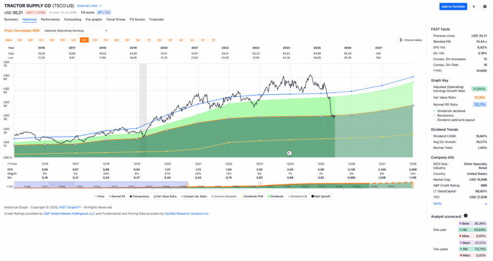Click Market Cap value USD 15,84B

[478, 180]
